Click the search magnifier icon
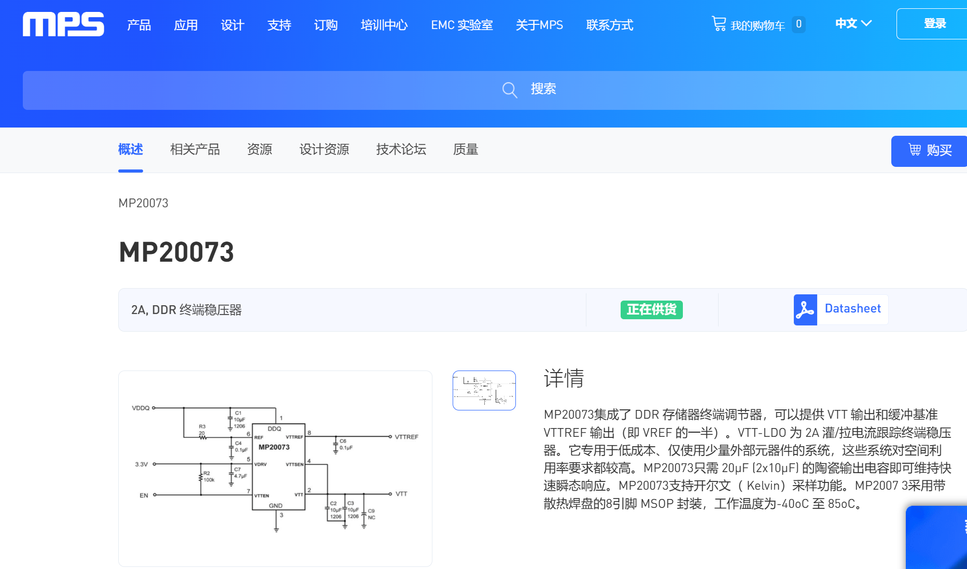Image resolution: width=967 pixels, height=569 pixels. pyautogui.click(x=510, y=90)
